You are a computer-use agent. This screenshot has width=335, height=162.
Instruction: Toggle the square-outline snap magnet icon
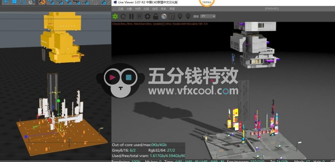click(x=60, y=2)
